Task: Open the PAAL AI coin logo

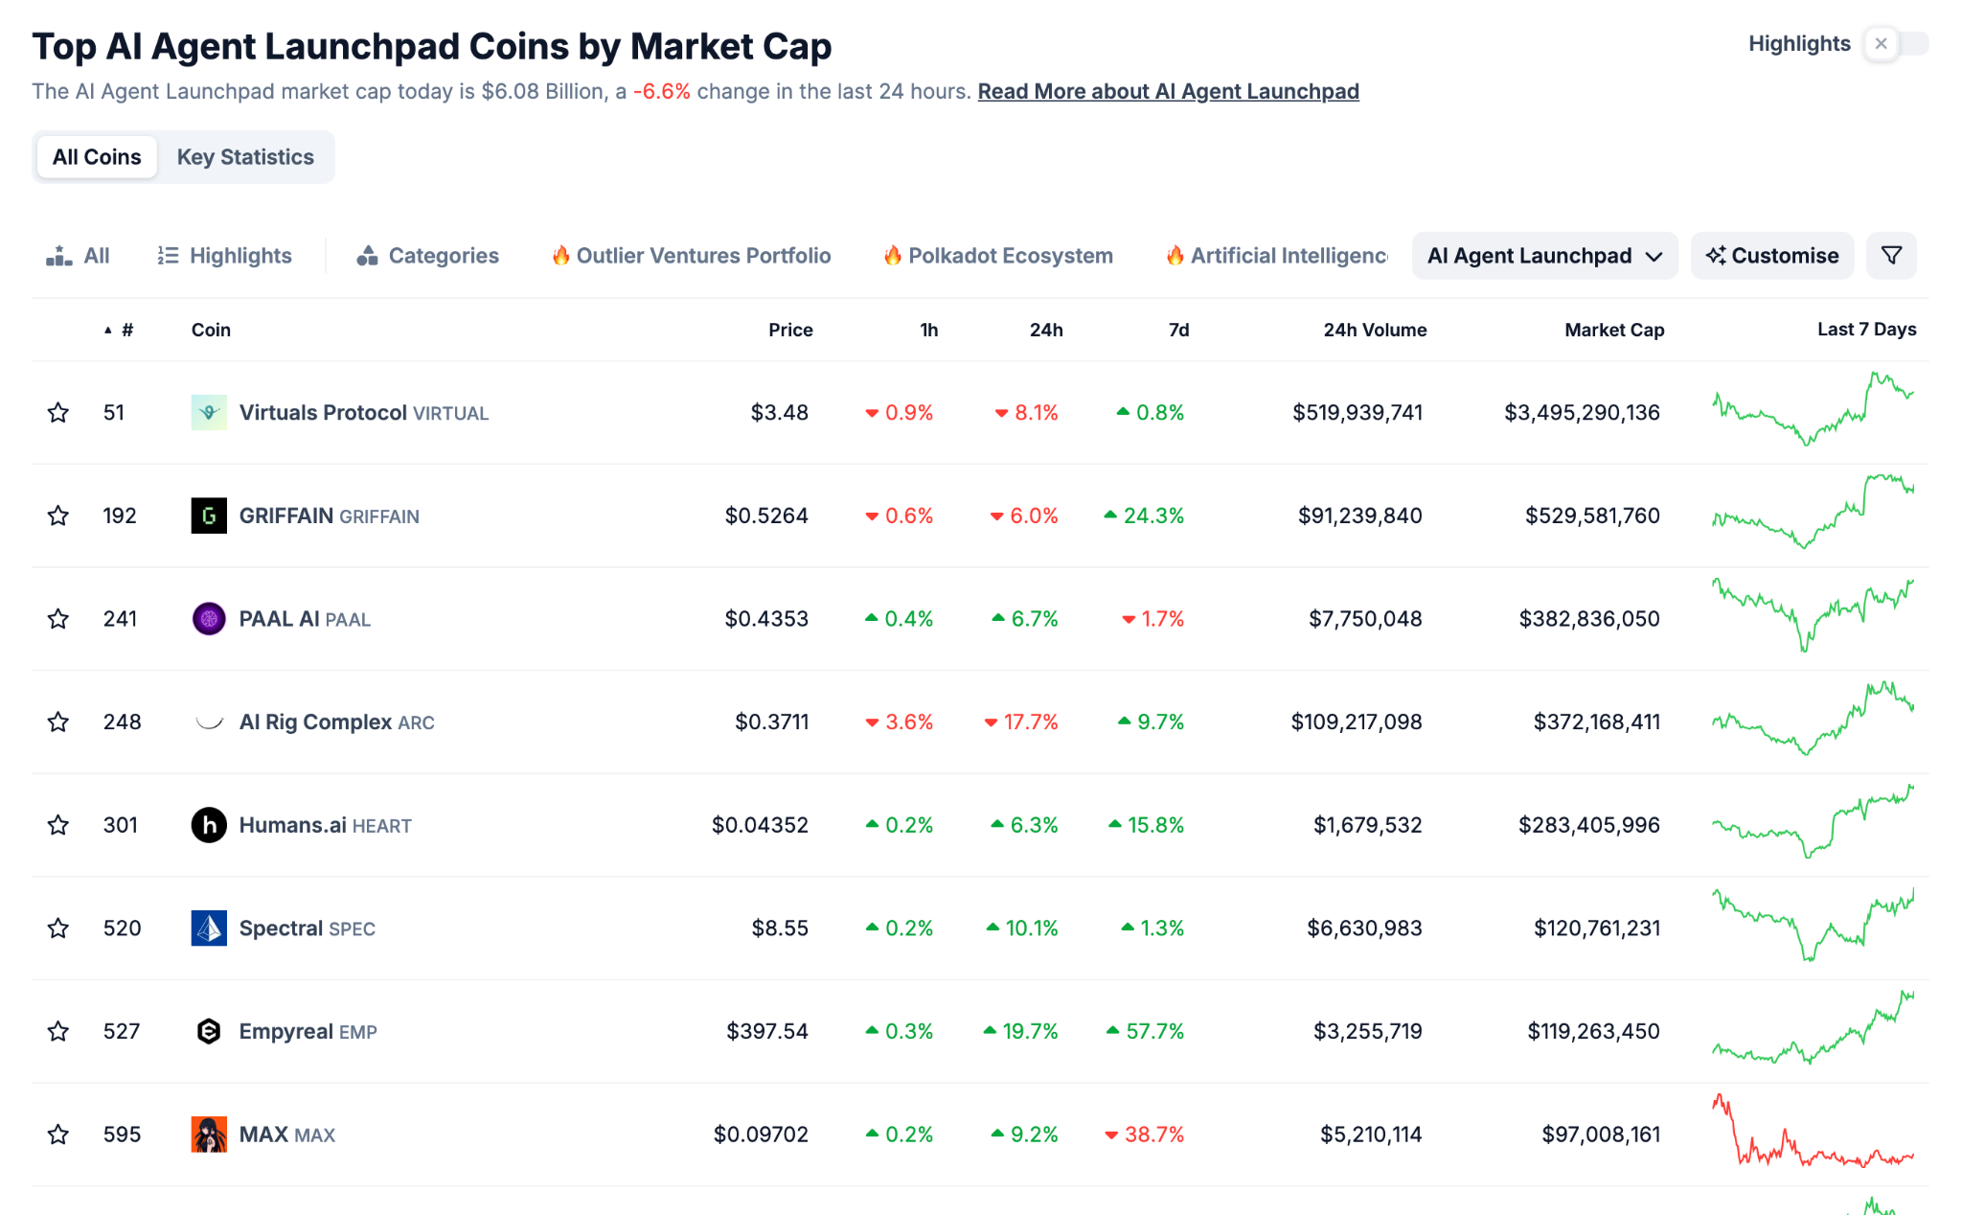Action: [209, 619]
